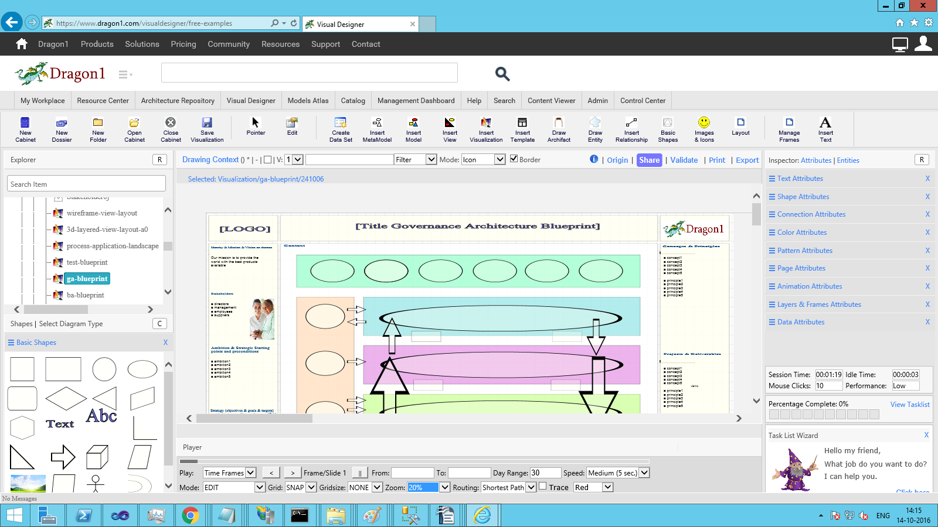Screen dimensions: 938x527
Task: Open the Visual Designer menu tab
Action: click(251, 101)
